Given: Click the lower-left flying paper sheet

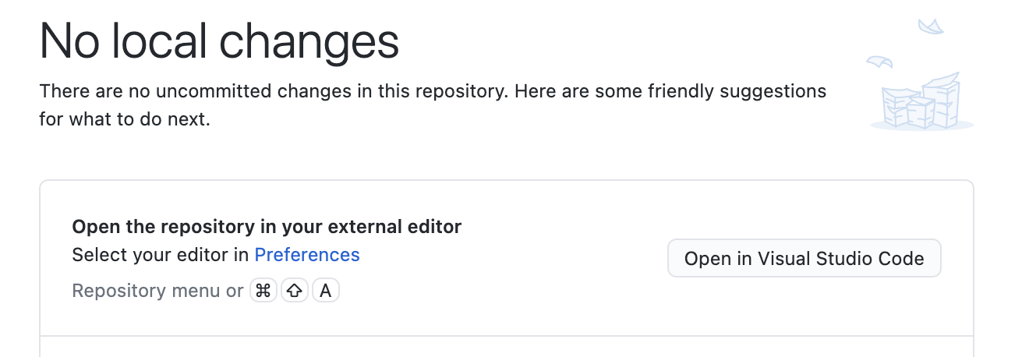Looking at the screenshot, I should tap(879, 60).
